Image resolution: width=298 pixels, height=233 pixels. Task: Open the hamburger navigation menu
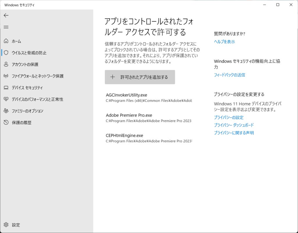click(6, 27)
